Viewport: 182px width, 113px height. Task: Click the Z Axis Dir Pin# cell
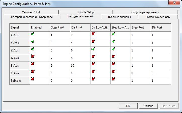pos(80,50)
